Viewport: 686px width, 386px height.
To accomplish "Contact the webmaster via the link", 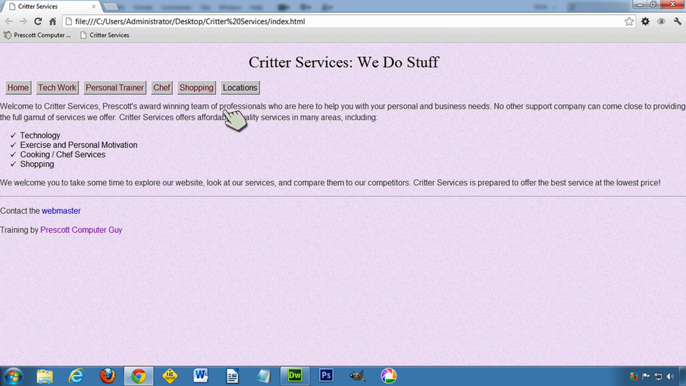I will pos(61,211).
